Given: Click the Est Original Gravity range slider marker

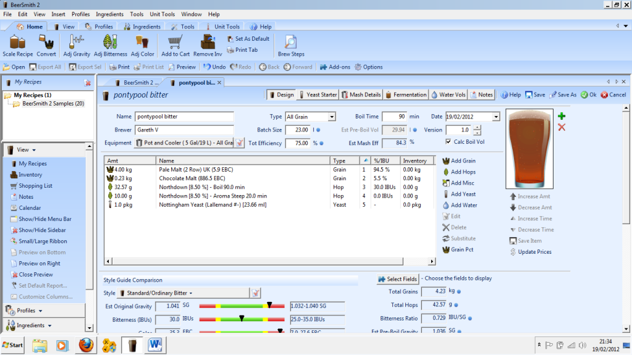Looking at the screenshot, I should point(269,305).
